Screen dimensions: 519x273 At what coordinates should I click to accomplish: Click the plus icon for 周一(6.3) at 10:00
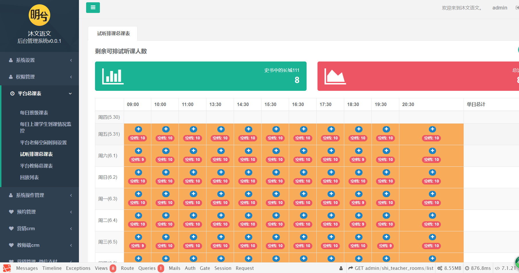[166, 194]
